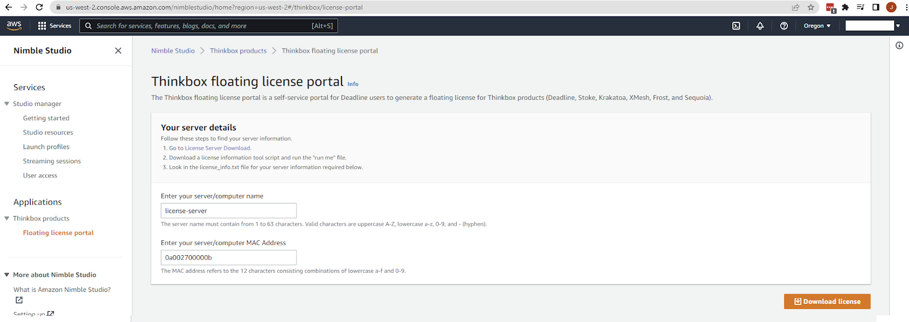Click the site lock icon in address bar
The width and height of the screenshot is (909, 322).
(x=58, y=7)
